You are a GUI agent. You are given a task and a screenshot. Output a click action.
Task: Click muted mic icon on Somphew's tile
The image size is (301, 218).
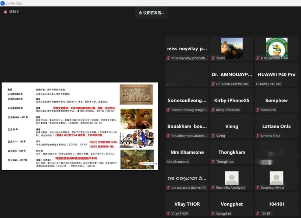click(x=258, y=110)
